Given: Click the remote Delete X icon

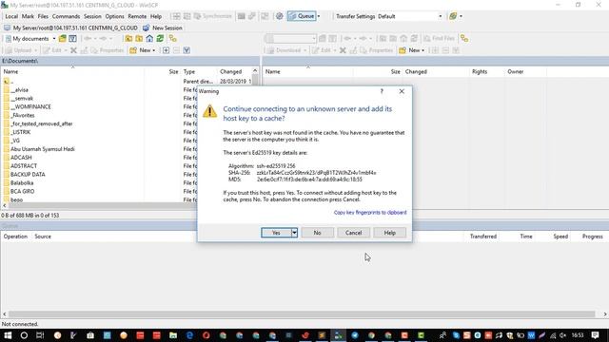Looking at the screenshot, I should 343,50.
